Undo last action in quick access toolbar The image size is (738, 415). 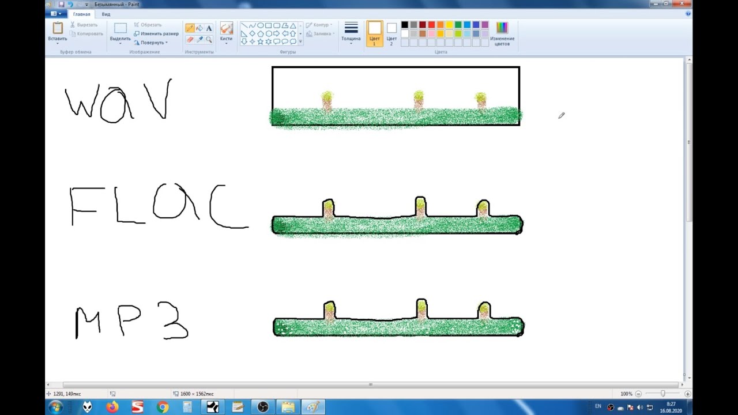tap(70, 4)
